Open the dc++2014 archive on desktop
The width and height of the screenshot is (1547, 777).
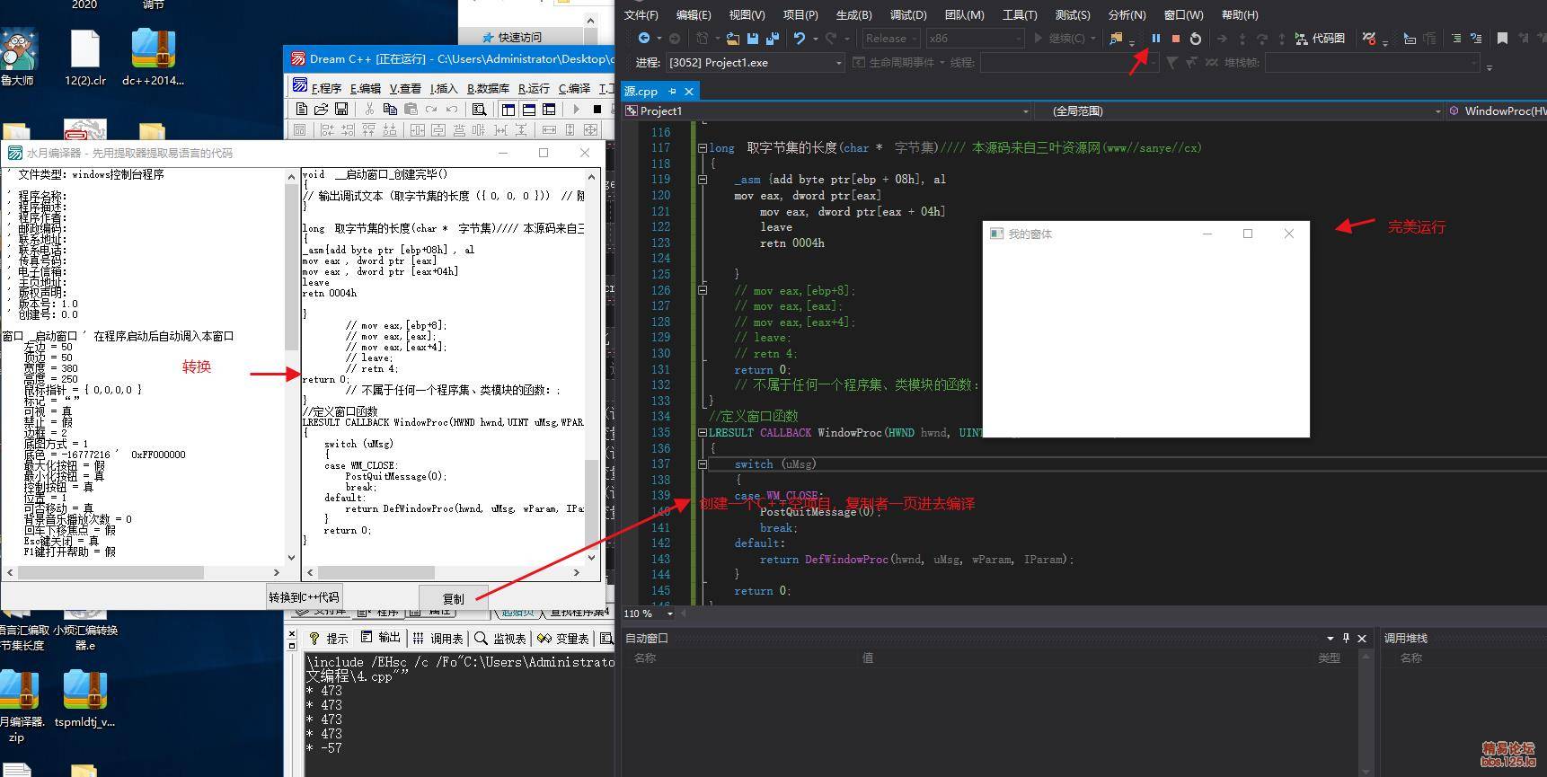pyautogui.click(x=154, y=57)
